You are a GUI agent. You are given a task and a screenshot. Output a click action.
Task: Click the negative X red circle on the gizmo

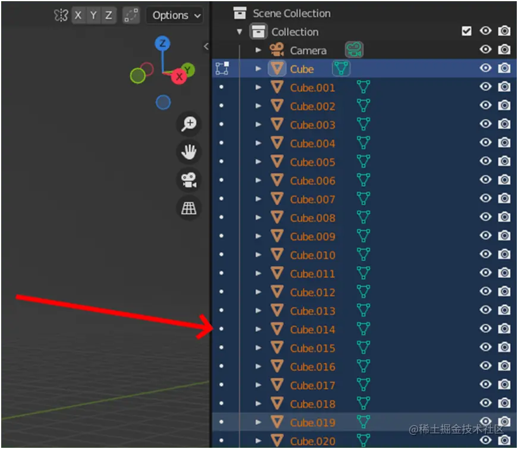(147, 69)
